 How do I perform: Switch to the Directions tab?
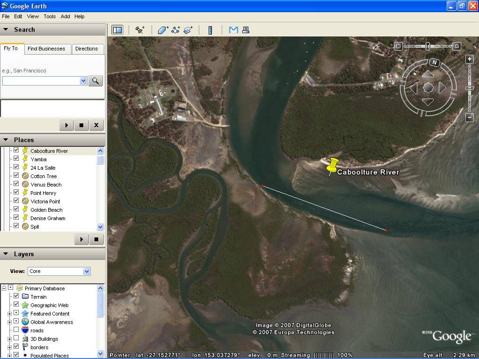pyautogui.click(x=87, y=49)
